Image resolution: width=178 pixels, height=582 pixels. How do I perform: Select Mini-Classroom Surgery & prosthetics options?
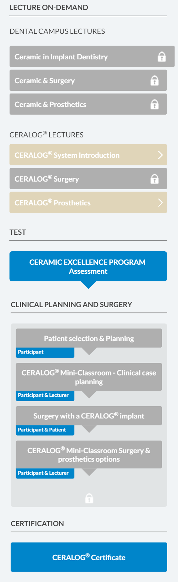click(89, 455)
